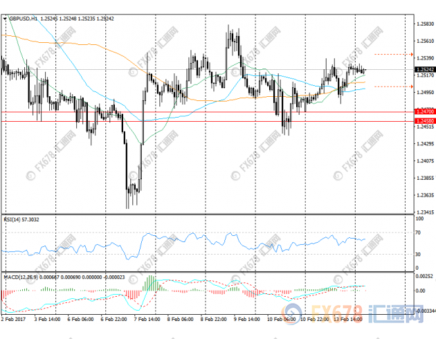The width and height of the screenshot is (436, 339).
Task: Click the 7 Feb 14:00 time label
Action: (146, 320)
